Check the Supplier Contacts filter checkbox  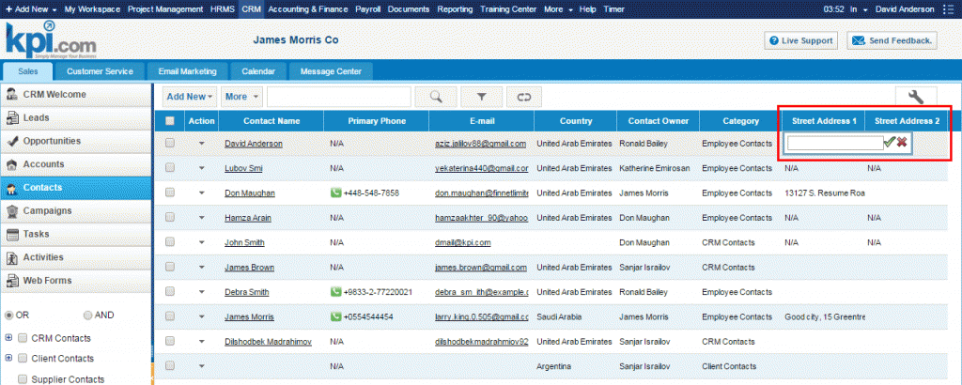coord(23,378)
